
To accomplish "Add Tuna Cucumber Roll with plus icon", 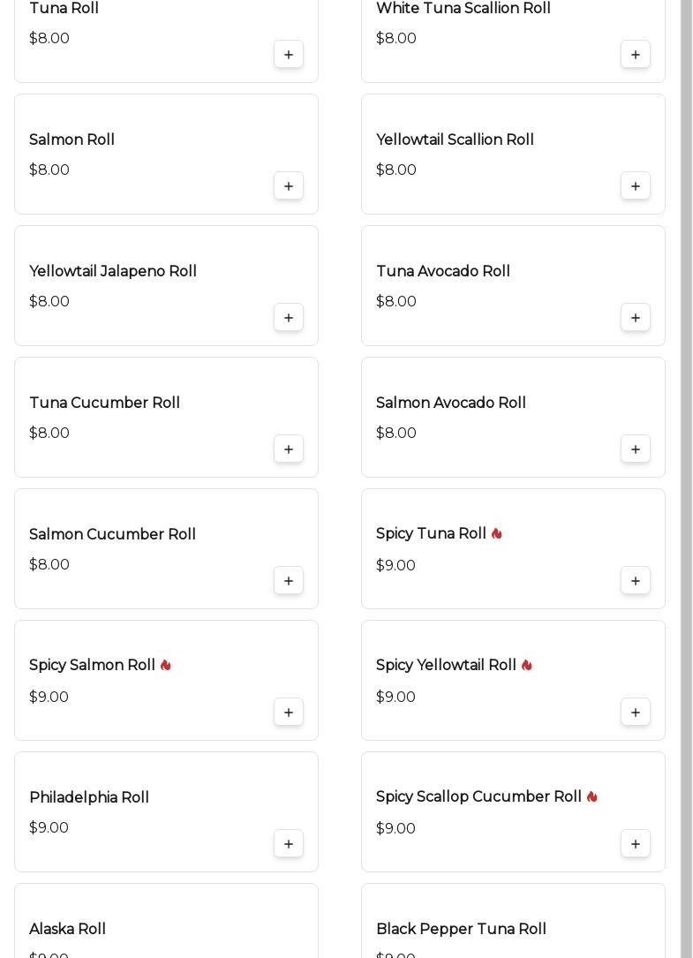I will pos(289,449).
